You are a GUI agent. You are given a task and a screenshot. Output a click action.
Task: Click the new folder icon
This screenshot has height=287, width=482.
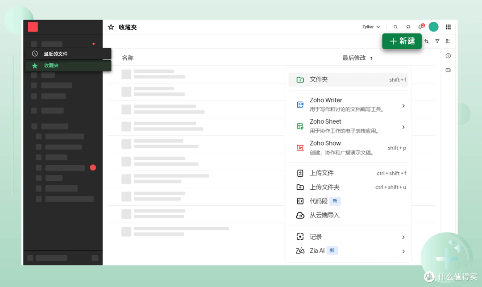point(300,79)
